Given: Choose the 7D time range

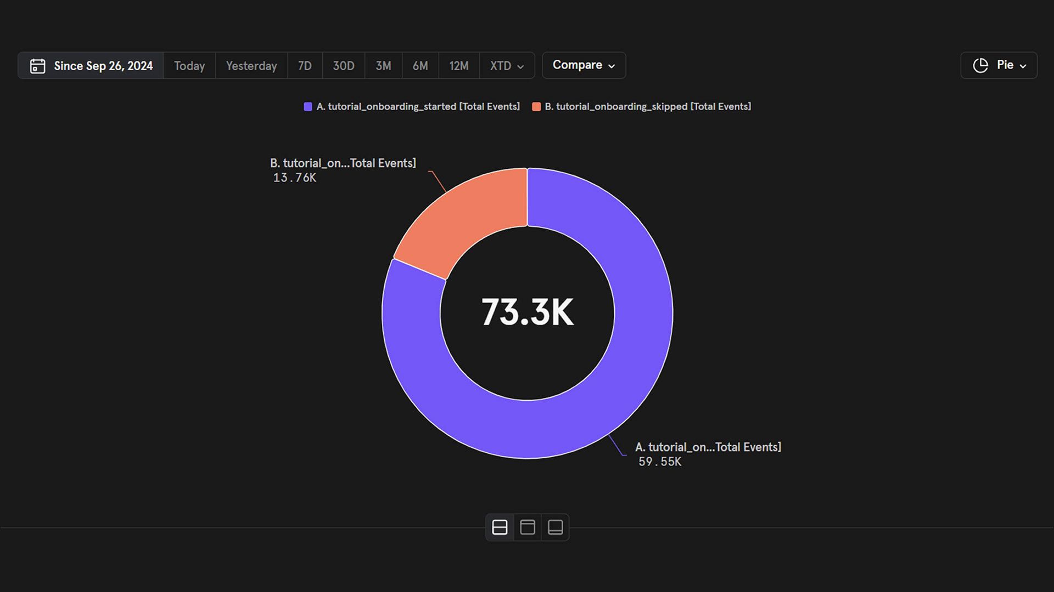Looking at the screenshot, I should (305, 66).
